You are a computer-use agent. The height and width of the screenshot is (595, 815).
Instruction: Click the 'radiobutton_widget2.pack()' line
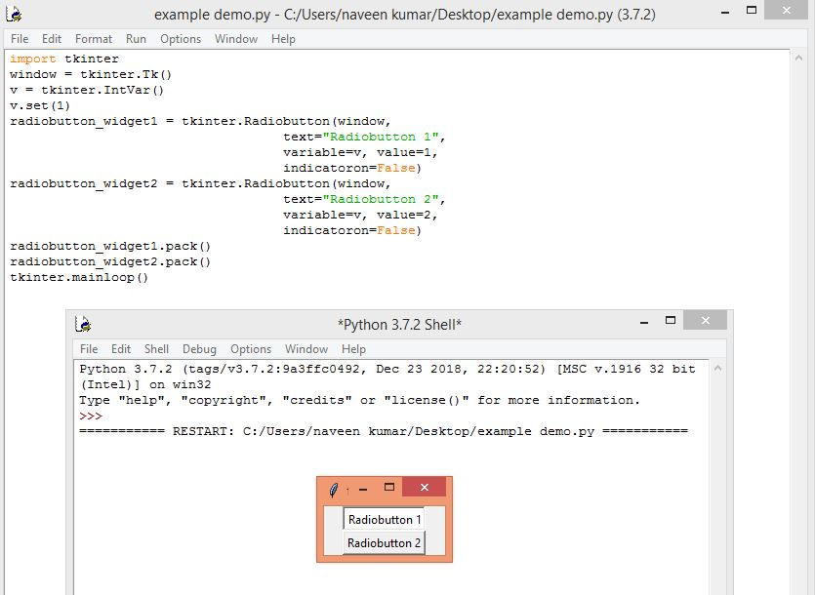point(110,261)
